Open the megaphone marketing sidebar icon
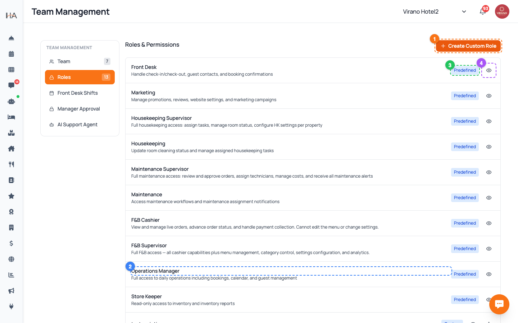The height and width of the screenshot is (323, 518). click(11, 291)
